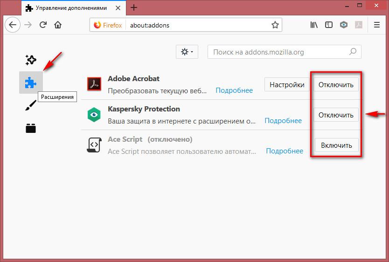Go back with the back arrow

(13, 25)
